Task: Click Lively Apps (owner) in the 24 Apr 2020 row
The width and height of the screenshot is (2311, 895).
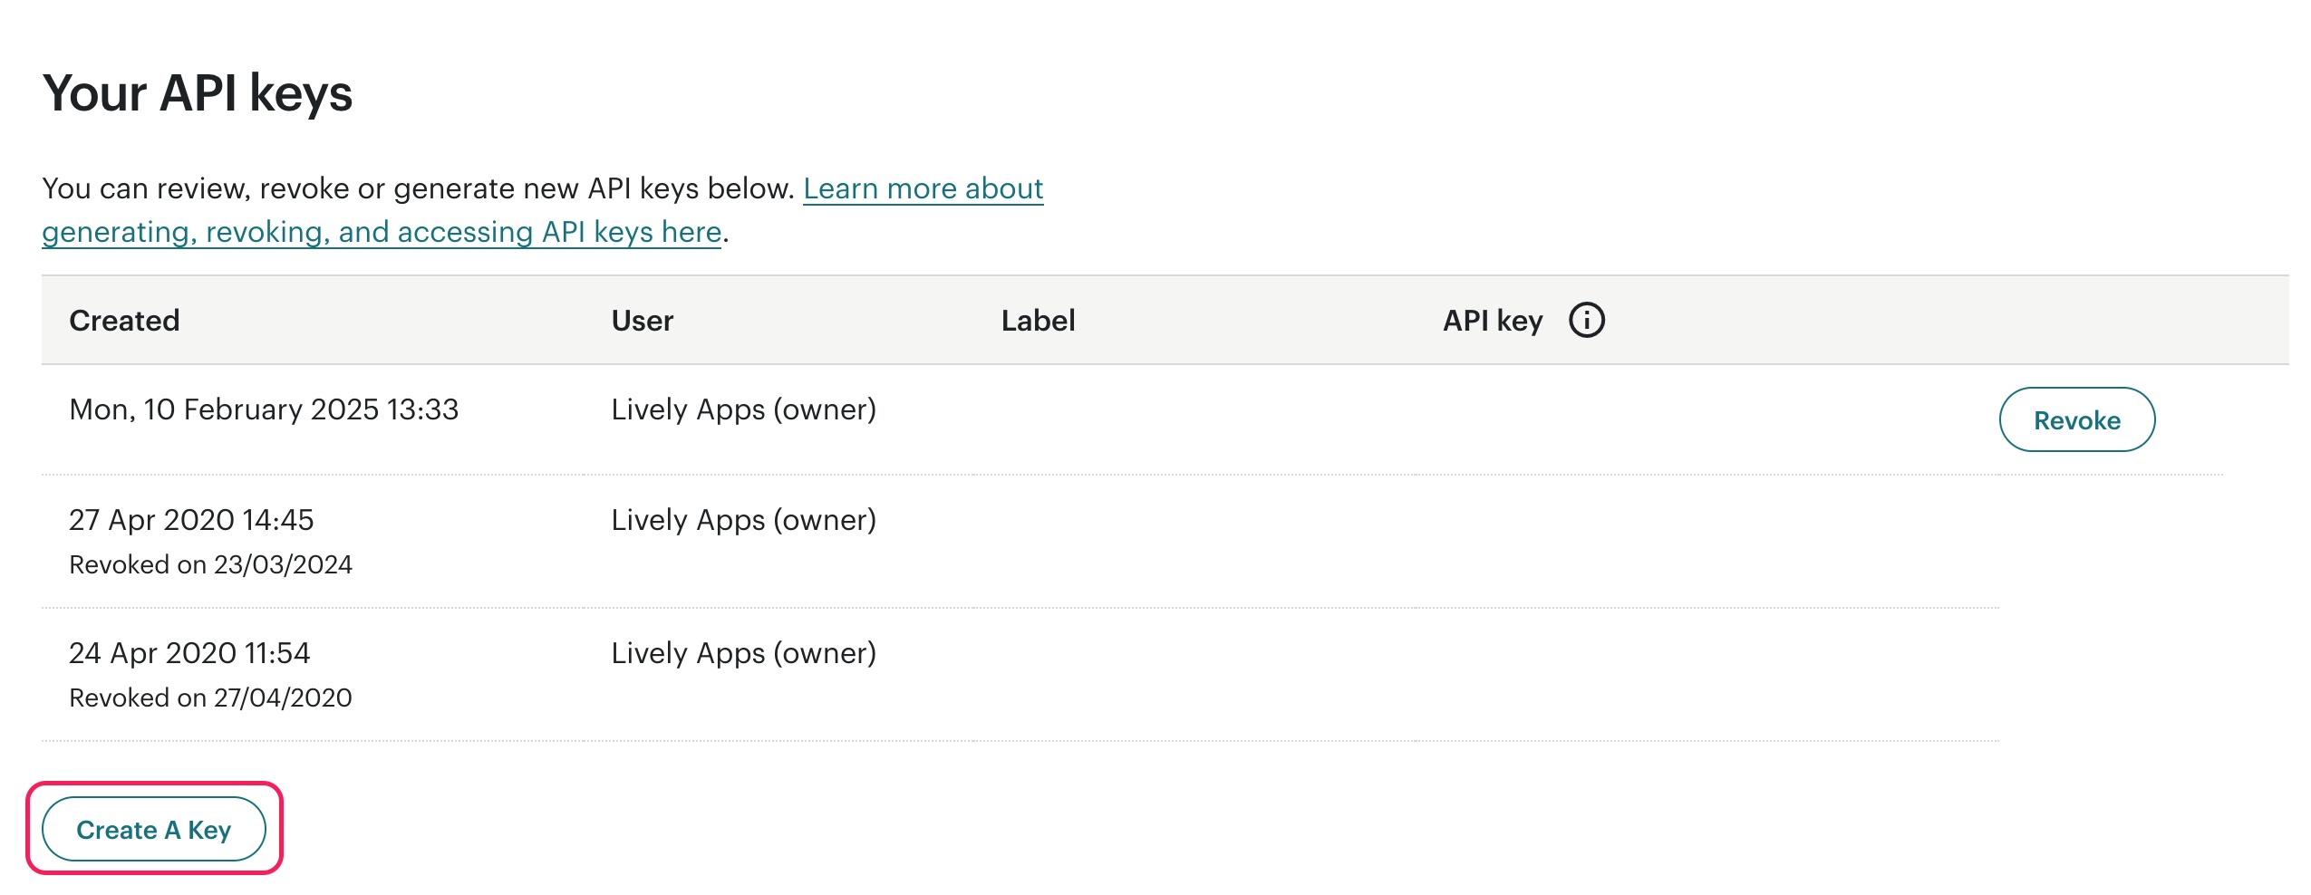Action: point(743,653)
